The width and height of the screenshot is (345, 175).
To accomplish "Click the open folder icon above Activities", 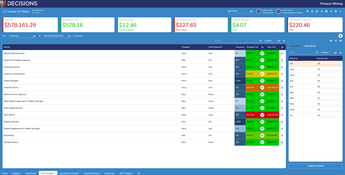I will coord(331,41).
